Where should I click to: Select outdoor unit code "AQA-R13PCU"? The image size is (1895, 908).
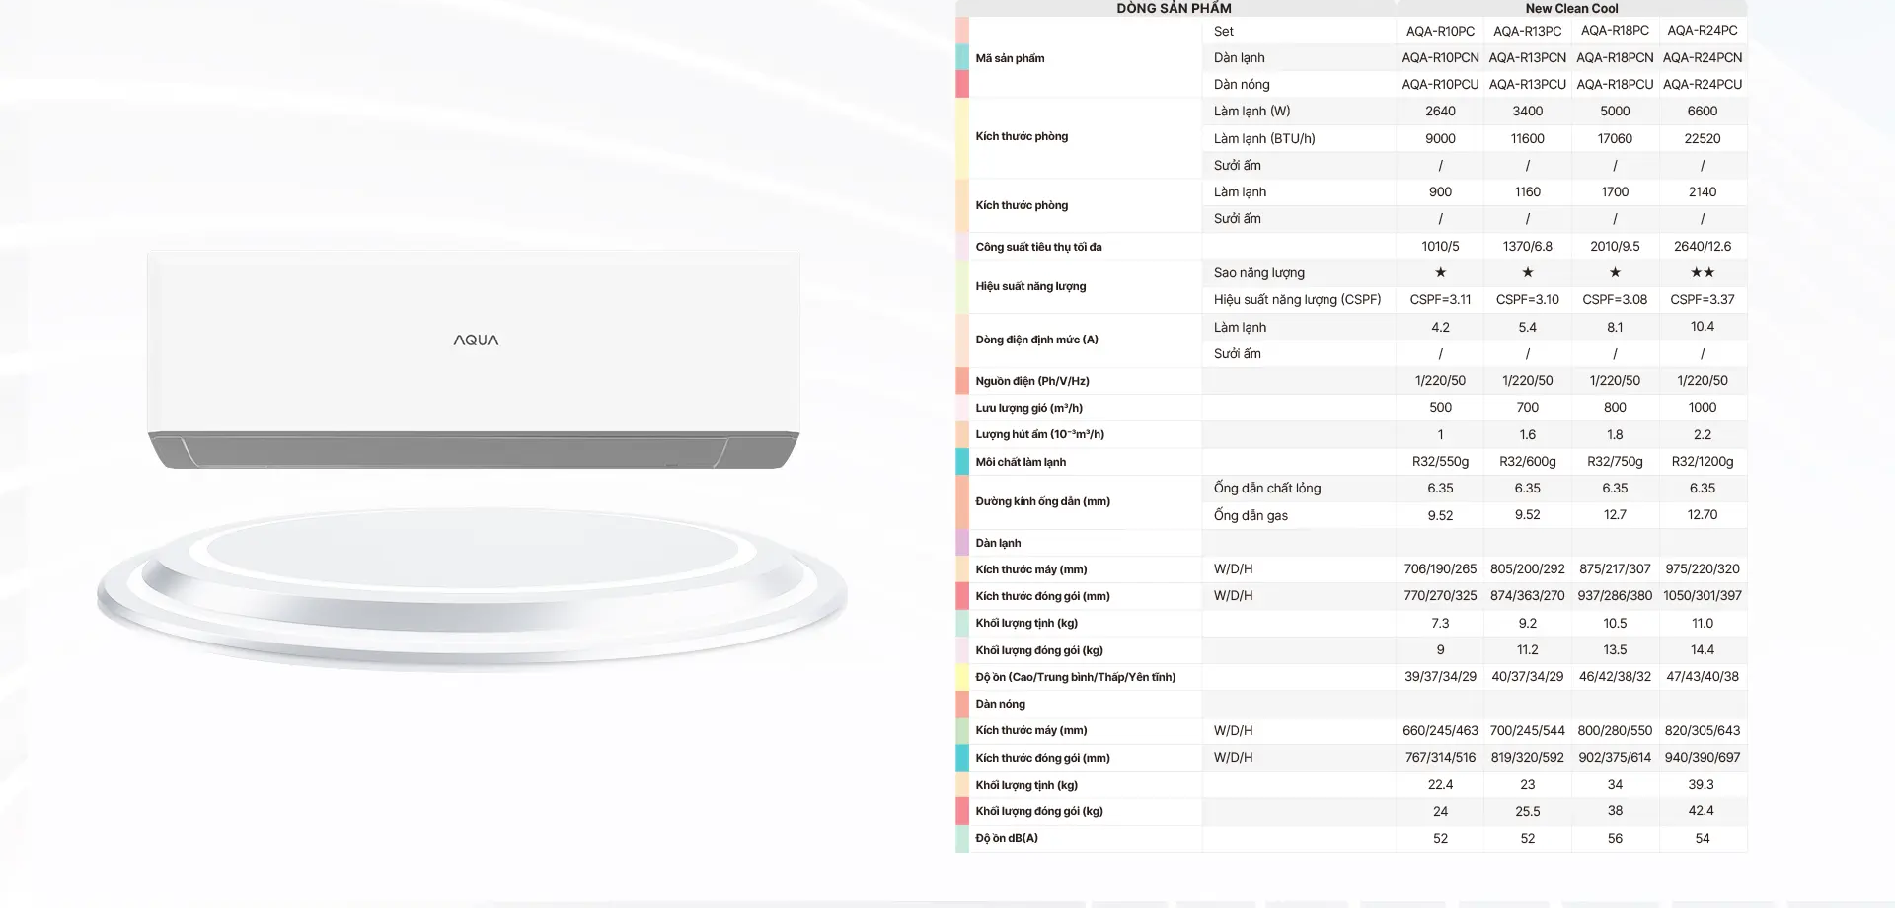coord(1527,84)
